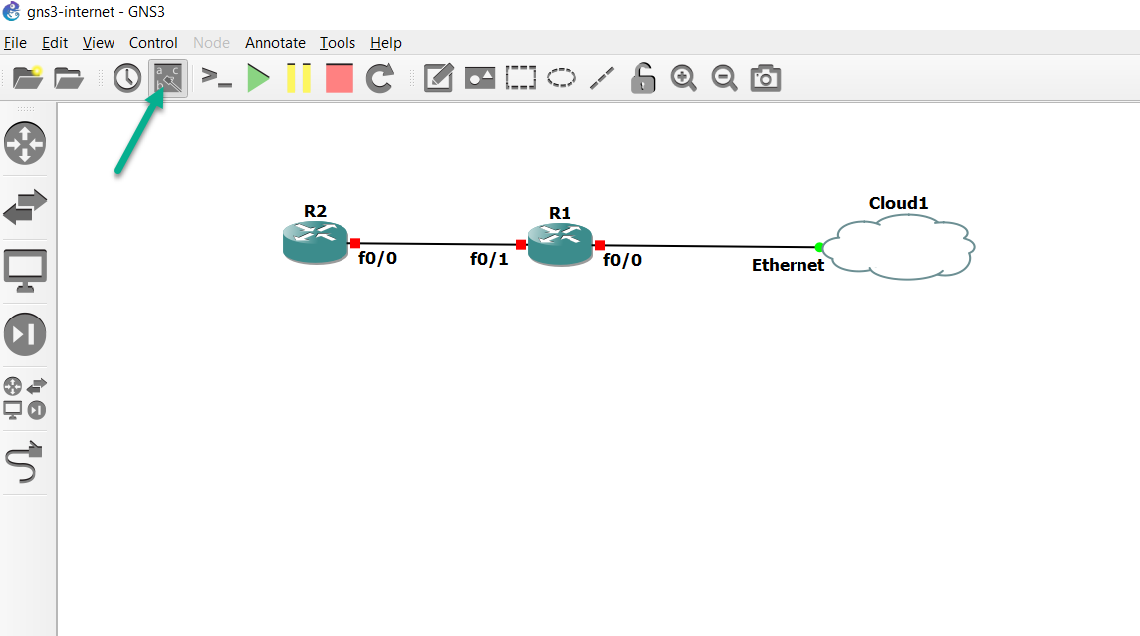This screenshot has width=1140, height=636.
Task: Select the Insert a picture tool
Action: point(479,77)
